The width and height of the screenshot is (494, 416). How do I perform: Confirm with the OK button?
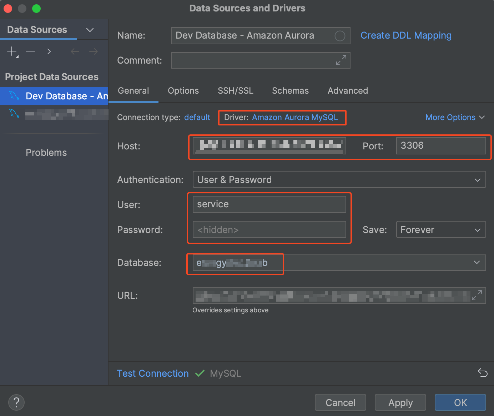pyautogui.click(x=460, y=402)
